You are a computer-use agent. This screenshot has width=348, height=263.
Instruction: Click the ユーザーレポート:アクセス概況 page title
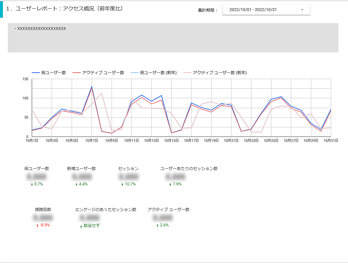pos(65,9)
